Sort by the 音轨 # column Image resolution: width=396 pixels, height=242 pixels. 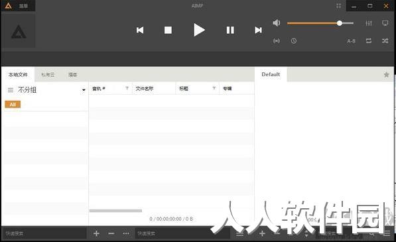(x=99, y=89)
